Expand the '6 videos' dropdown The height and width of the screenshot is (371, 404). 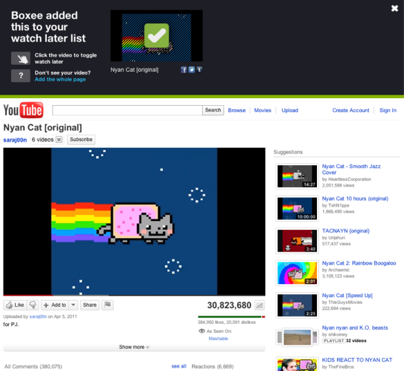pos(47,140)
